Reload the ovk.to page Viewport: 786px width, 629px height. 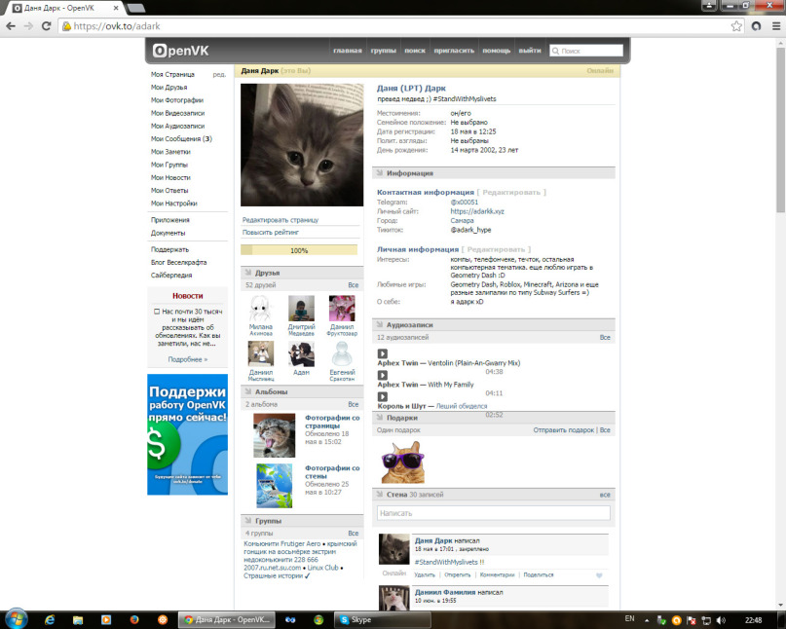[46, 26]
